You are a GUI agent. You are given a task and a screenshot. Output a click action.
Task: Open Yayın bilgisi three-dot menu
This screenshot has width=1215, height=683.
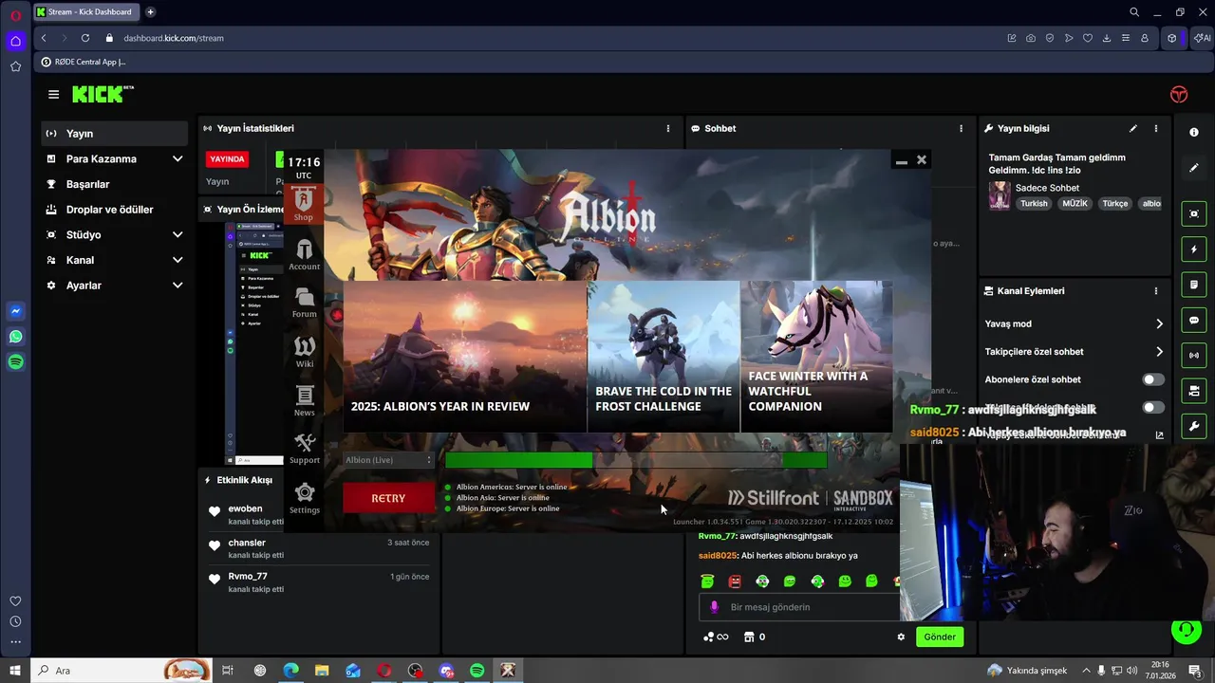pyautogui.click(x=1155, y=128)
